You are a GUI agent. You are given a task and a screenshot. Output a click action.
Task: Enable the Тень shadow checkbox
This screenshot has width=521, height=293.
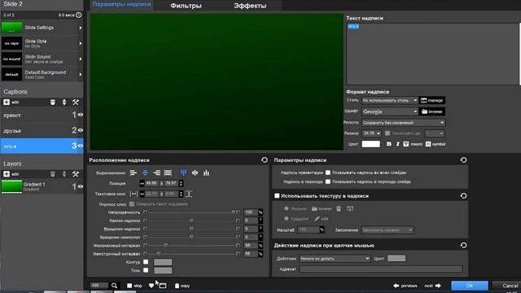(x=146, y=270)
